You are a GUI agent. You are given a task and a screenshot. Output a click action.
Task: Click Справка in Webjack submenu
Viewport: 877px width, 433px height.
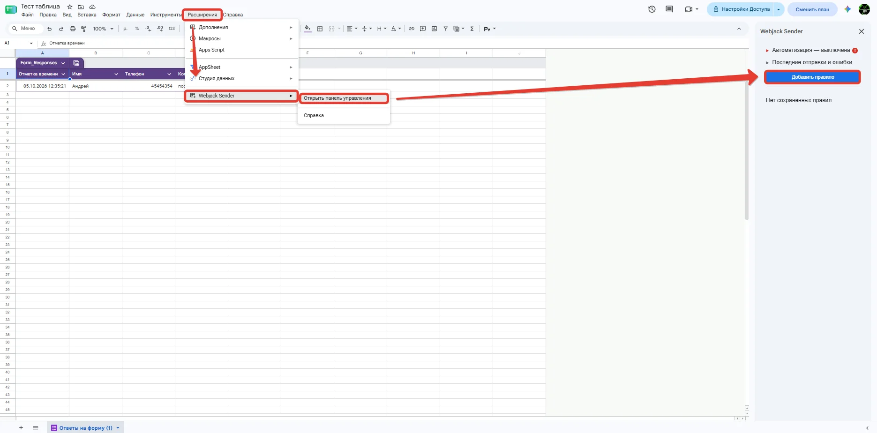pos(314,115)
